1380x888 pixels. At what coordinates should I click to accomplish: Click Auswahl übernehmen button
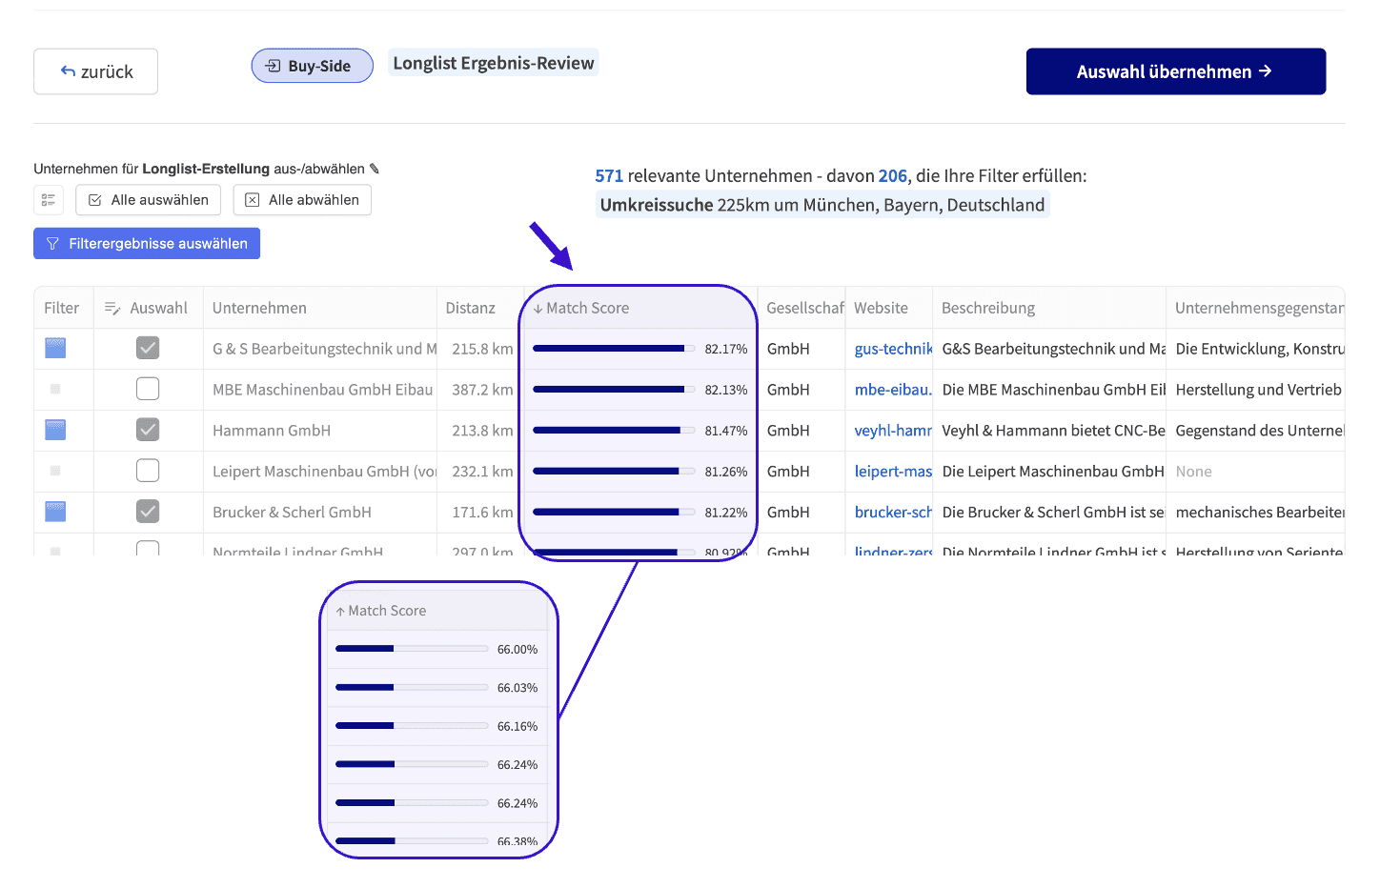click(x=1175, y=71)
